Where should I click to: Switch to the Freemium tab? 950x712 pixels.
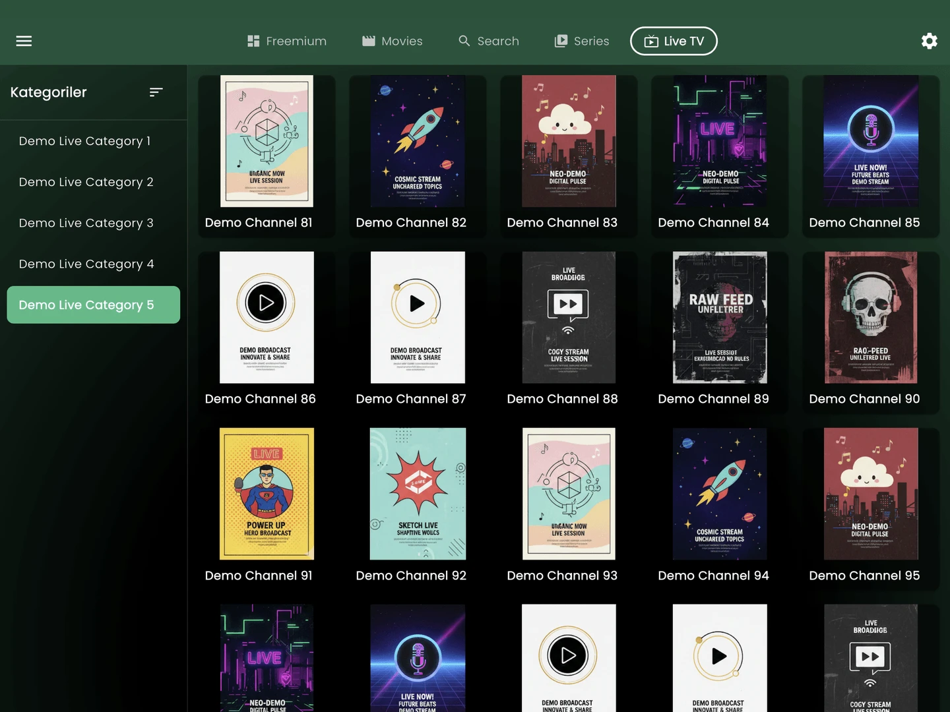click(x=287, y=41)
